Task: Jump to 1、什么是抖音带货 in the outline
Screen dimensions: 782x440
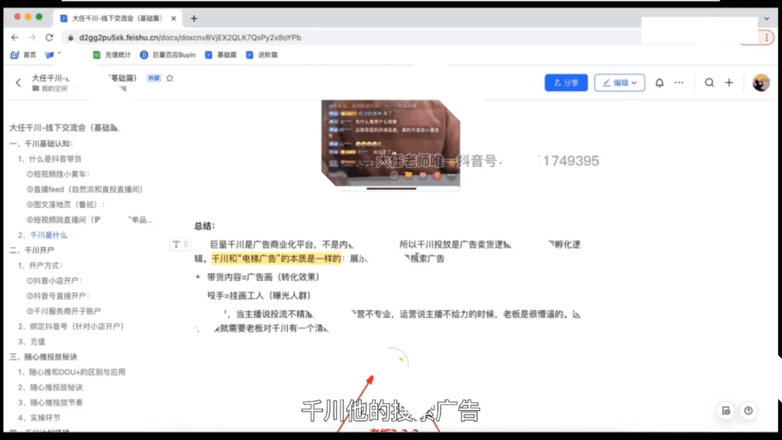Action: pyautogui.click(x=50, y=159)
